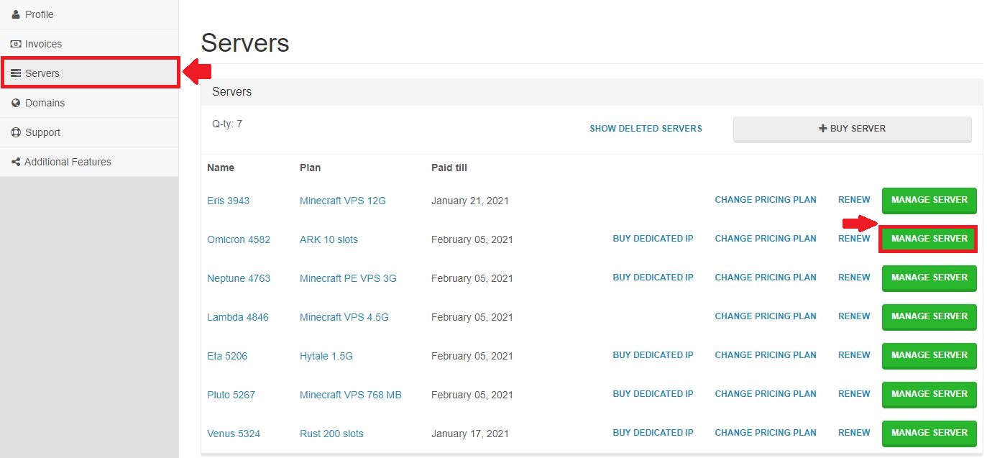This screenshot has height=458, width=987.
Task: Buy dedicated IP for Omicron 4582
Action: click(653, 239)
